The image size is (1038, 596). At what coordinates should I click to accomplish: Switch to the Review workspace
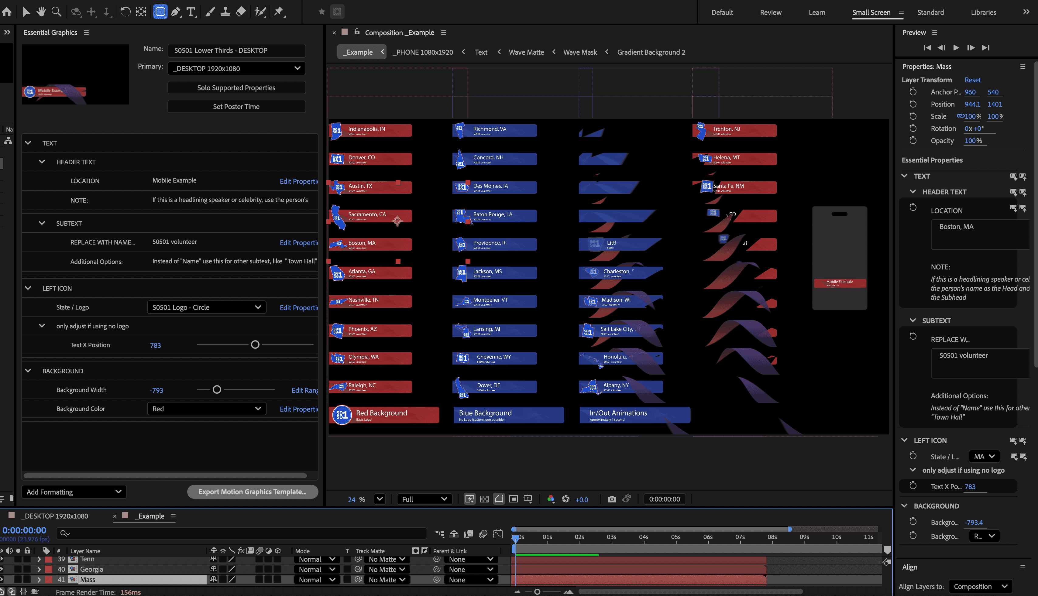(x=770, y=12)
